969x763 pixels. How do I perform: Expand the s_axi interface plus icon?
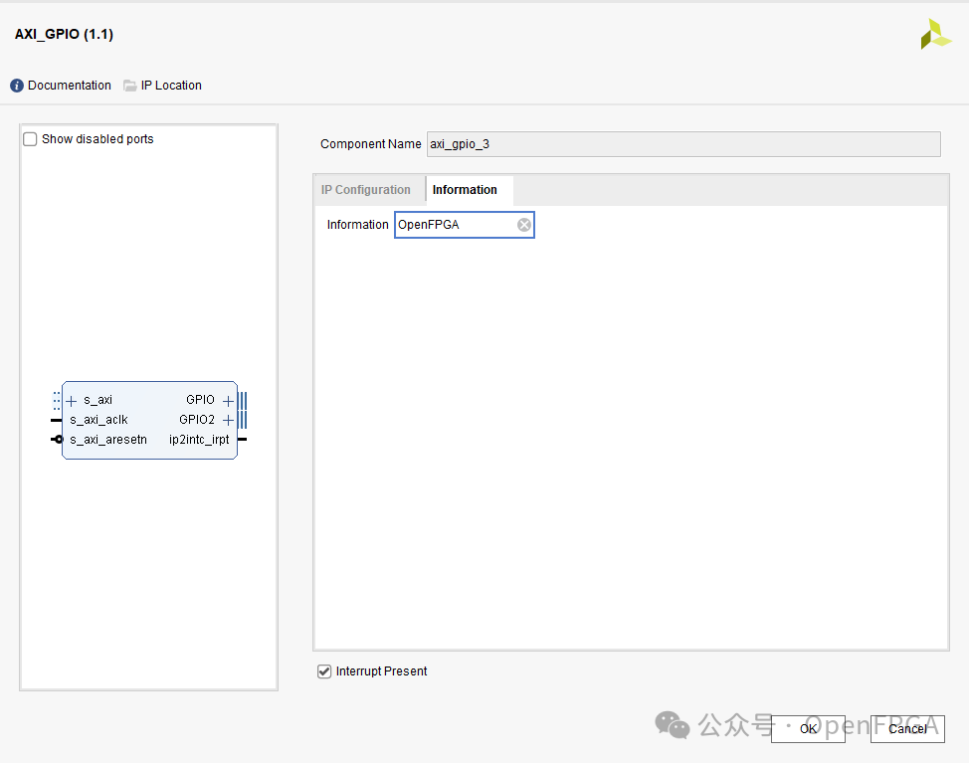[72, 401]
